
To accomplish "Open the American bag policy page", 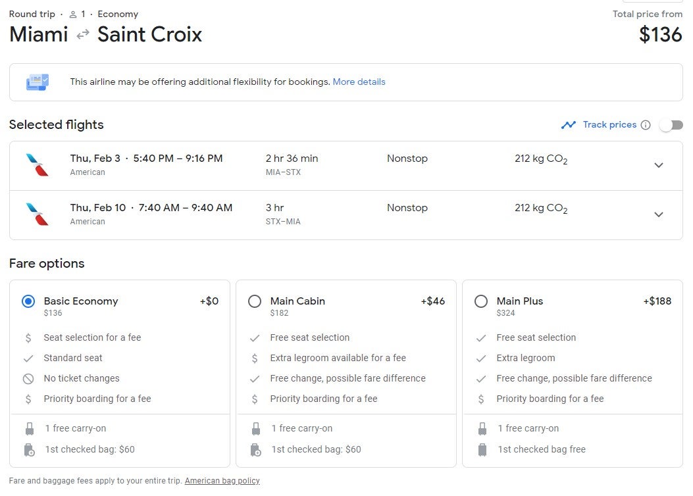I will tap(222, 481).
